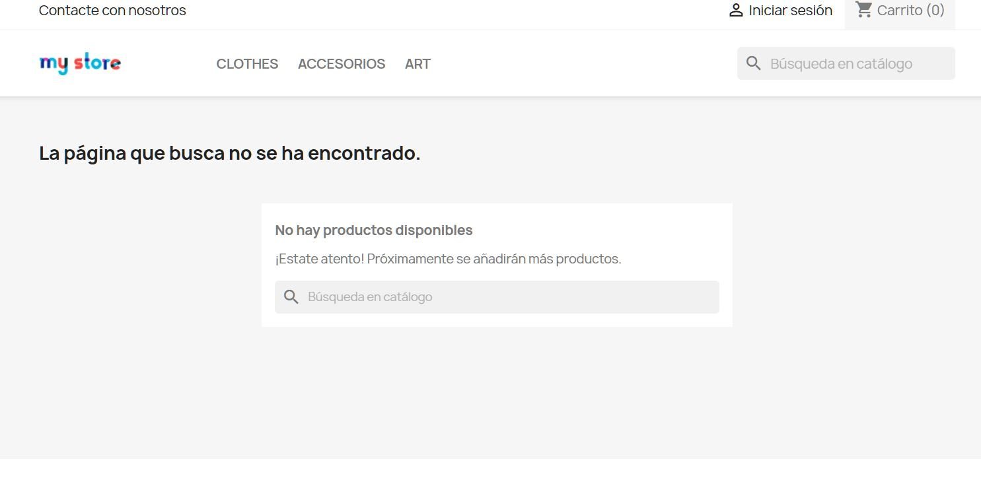The image size is (981, 480).
Task: Click the text No hay productos disponibles
Action: point(374,230)
